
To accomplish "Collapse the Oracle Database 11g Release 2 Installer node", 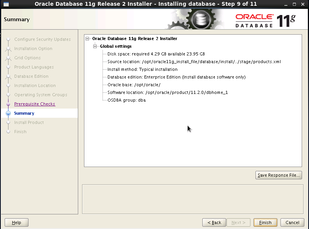I will tap(87, 38).
